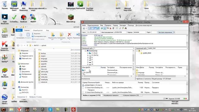Screen dimensions: 199x112
Task: Expand the E: drive tree node
Action: pos(88,58)
